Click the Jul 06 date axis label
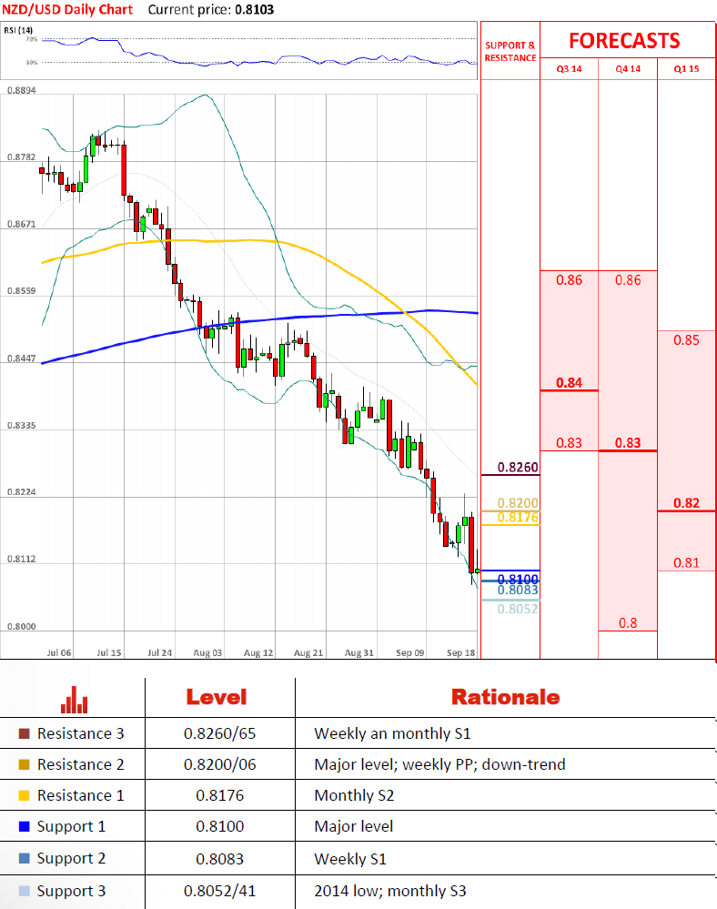717x909 pixels. click(59, 652)
